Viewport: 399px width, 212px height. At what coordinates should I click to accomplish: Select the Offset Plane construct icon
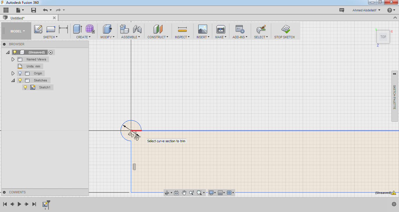coord(158,29)
